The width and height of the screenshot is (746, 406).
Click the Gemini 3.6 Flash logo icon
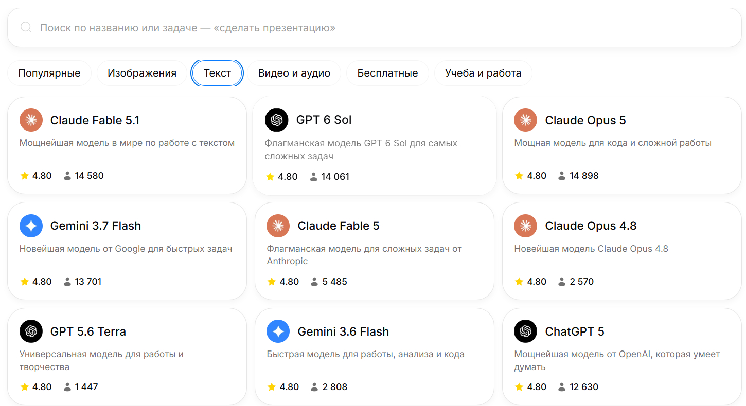pos(278,331)
